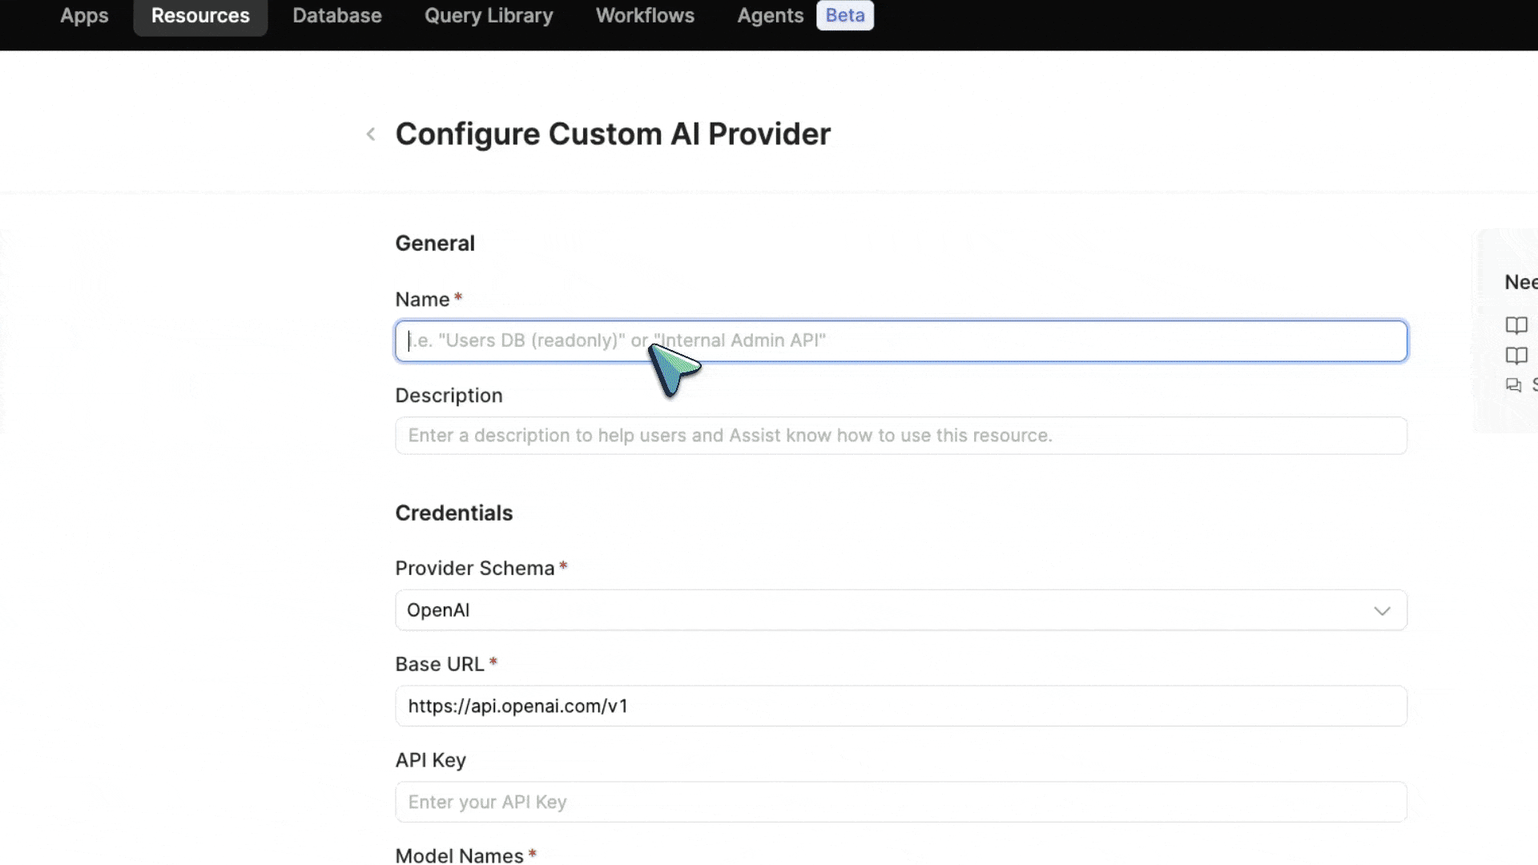Go back using the left chevron arrow
Screen dimensions: 1538x865
[x=371, y=135]
